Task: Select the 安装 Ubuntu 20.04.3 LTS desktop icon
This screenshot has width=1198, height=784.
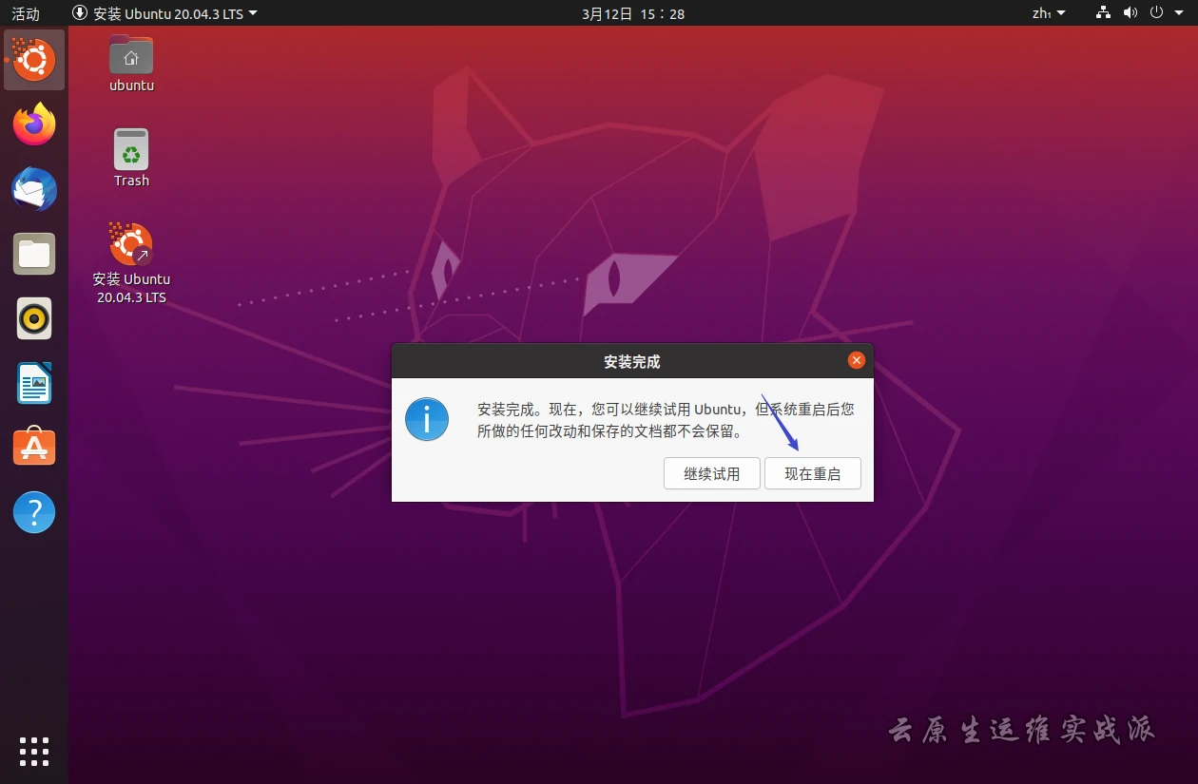Action: [131, 263]
